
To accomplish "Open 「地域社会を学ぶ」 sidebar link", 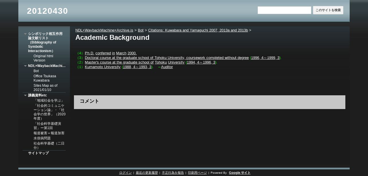I will pos(49,100).
